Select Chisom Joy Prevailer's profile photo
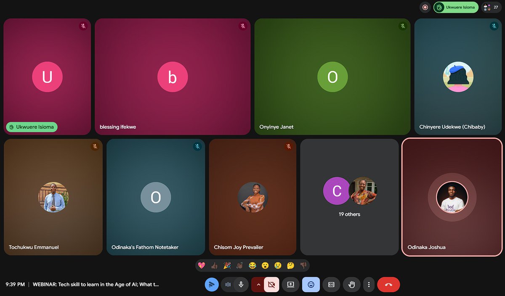Viewport: 505px width, 296px height. pyautogui.click(x=252, y=197)
